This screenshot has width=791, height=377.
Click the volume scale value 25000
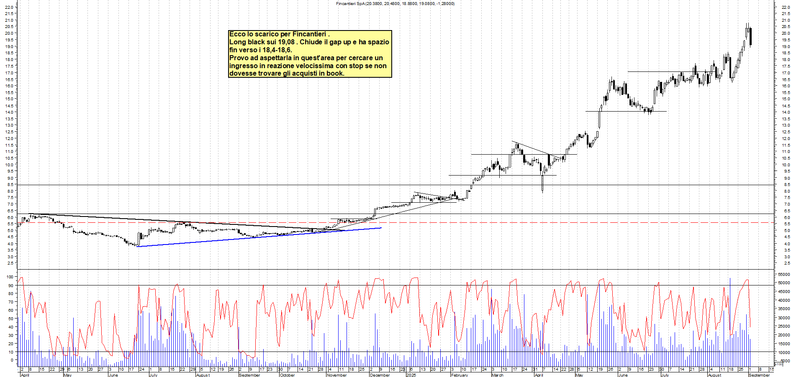coord(783,326)
